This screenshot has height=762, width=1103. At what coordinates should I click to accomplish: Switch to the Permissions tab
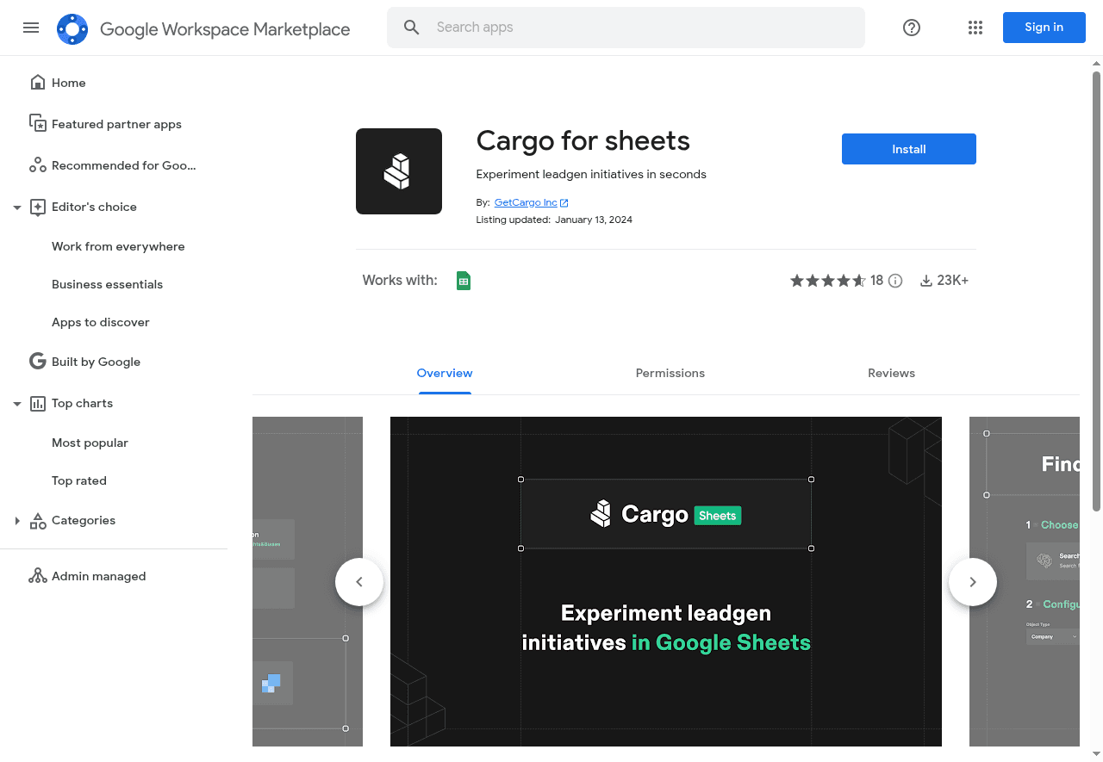[x=670, y=373]
